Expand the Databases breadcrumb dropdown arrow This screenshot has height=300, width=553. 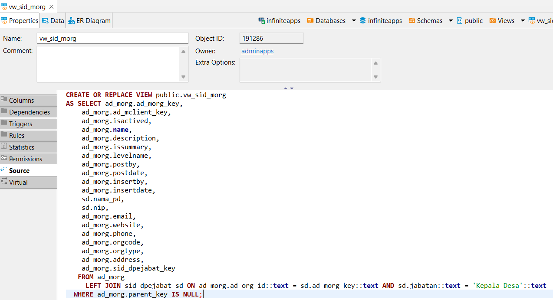click(354, 21)
